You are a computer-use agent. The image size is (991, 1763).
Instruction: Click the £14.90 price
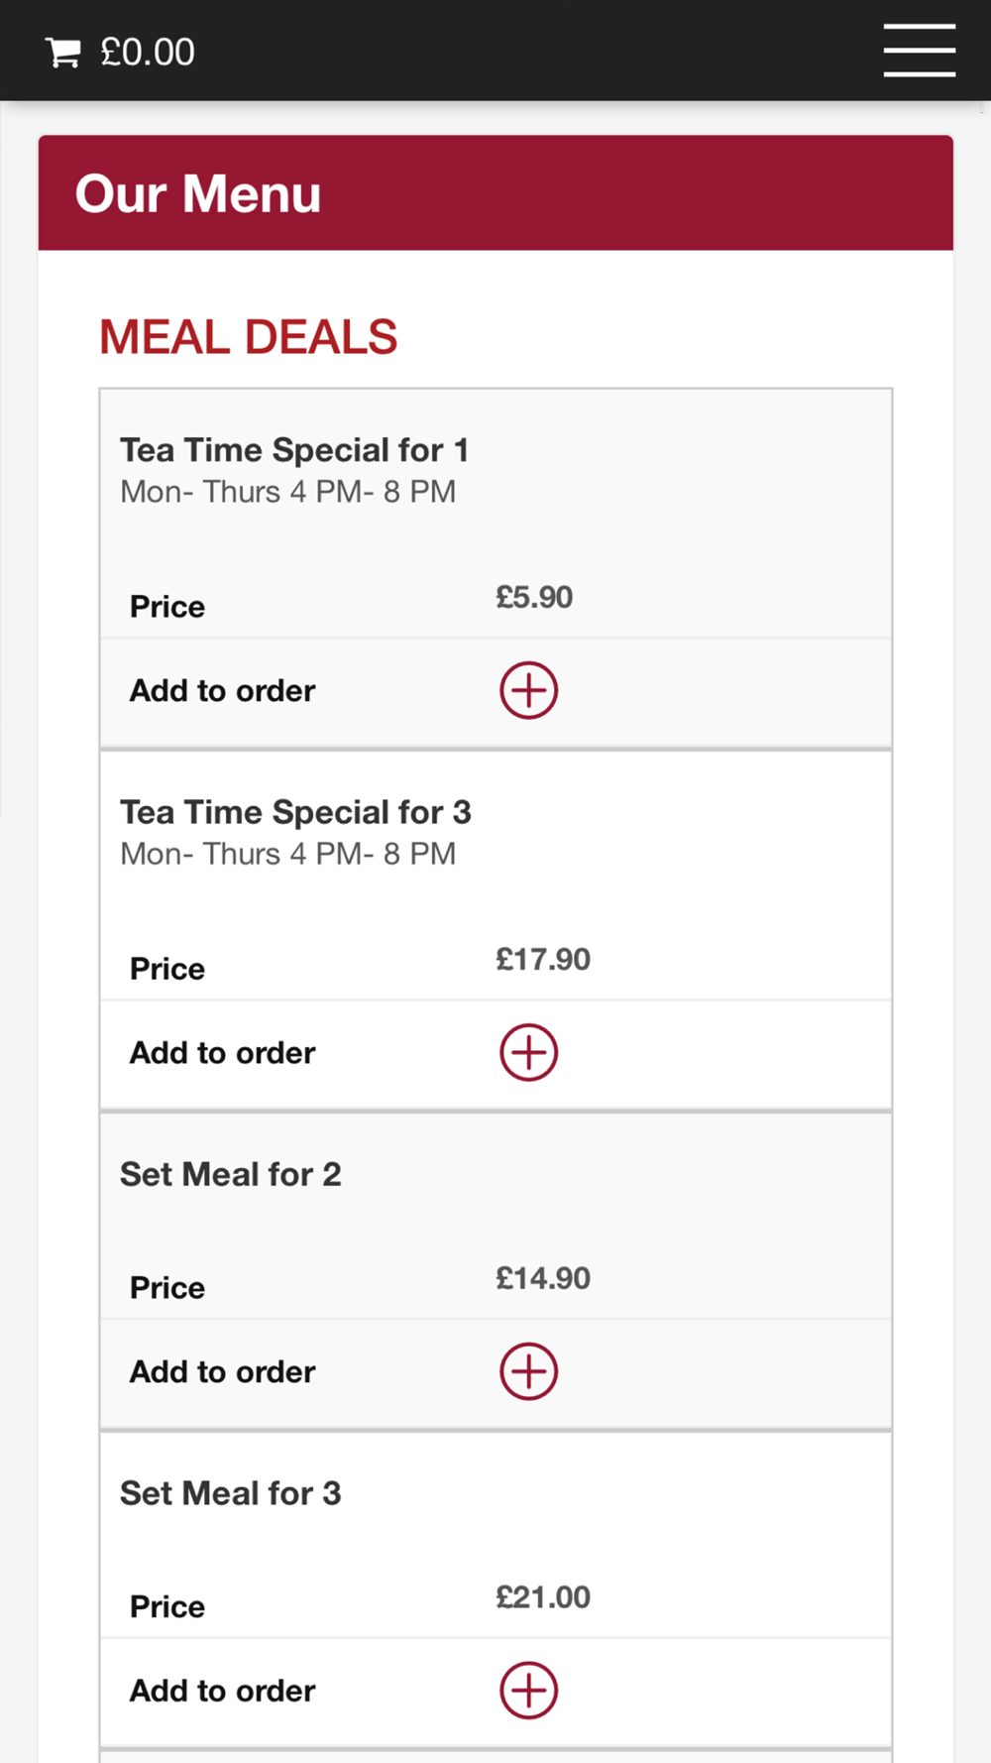[x=543, y=1278]
